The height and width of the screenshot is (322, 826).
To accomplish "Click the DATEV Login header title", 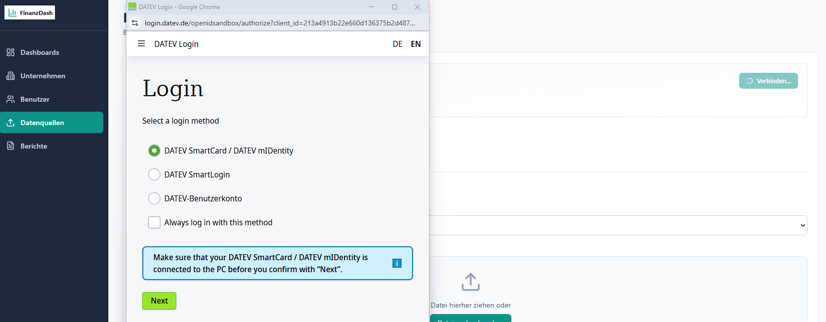I will click(x=176, y=44).
